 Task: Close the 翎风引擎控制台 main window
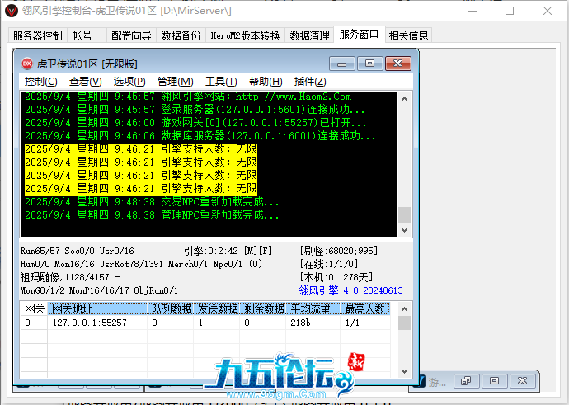coord(548,11)
